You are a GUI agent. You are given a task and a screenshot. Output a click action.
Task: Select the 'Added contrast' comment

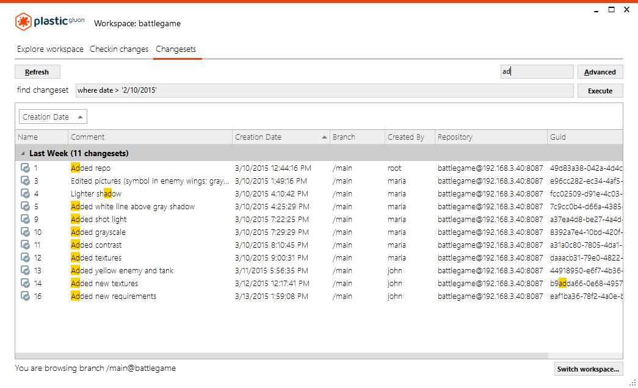point(96,245)
